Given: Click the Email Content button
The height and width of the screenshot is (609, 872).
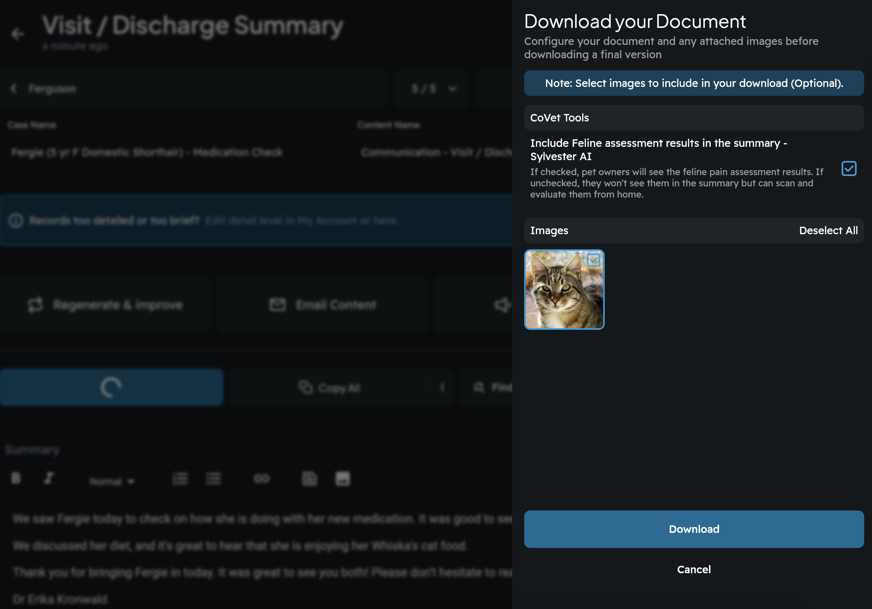Looking at the screenshot, I should [x=323, y=305].
